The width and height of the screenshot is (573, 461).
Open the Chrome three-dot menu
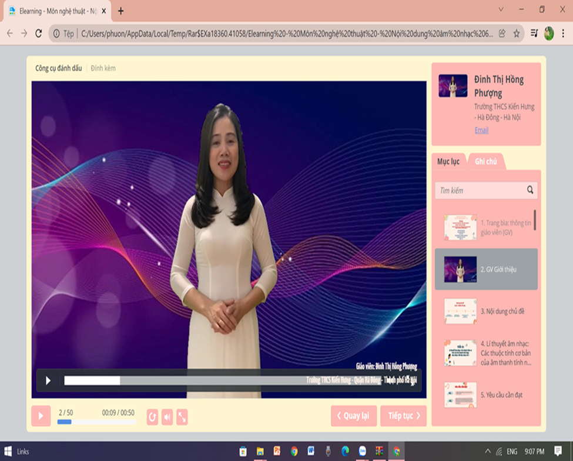[x=563, y=34]
